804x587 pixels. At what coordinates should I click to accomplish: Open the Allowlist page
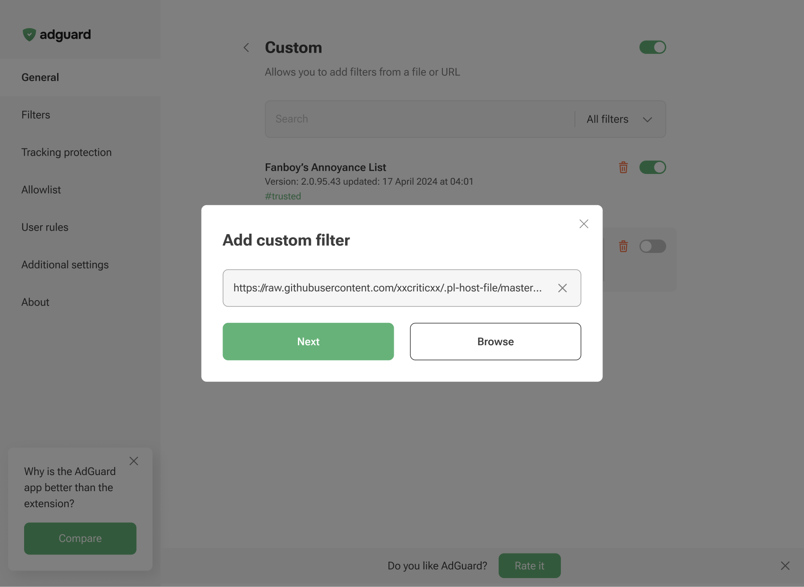click(80, 190)
